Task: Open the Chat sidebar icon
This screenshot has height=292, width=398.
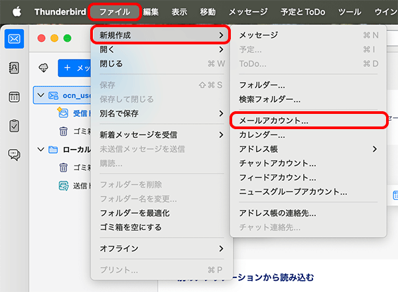Action: [x=13, y=154]
